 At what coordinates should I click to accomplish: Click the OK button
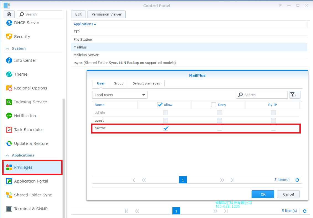tap(263, 194)
